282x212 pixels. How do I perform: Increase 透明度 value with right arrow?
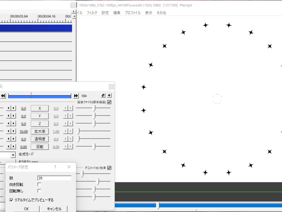[x=14, y=139]
